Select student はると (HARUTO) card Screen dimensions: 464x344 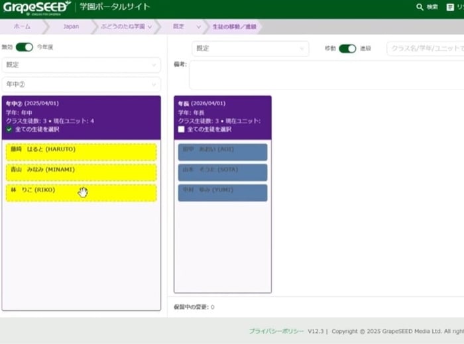click(x=81, y=152)
